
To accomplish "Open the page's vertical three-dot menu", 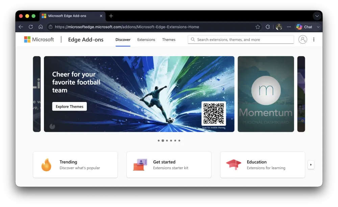I will pos(314,39).
